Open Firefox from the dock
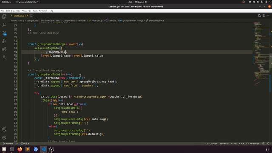Screen dimensions: 272x153 (x=20, y=149)
